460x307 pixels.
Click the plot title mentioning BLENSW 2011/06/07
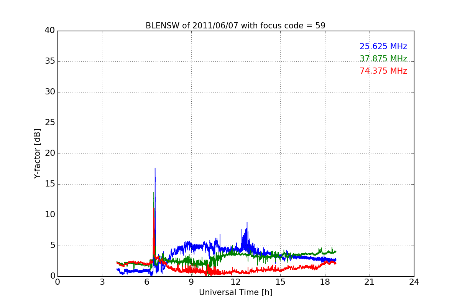tap(235, 26)
